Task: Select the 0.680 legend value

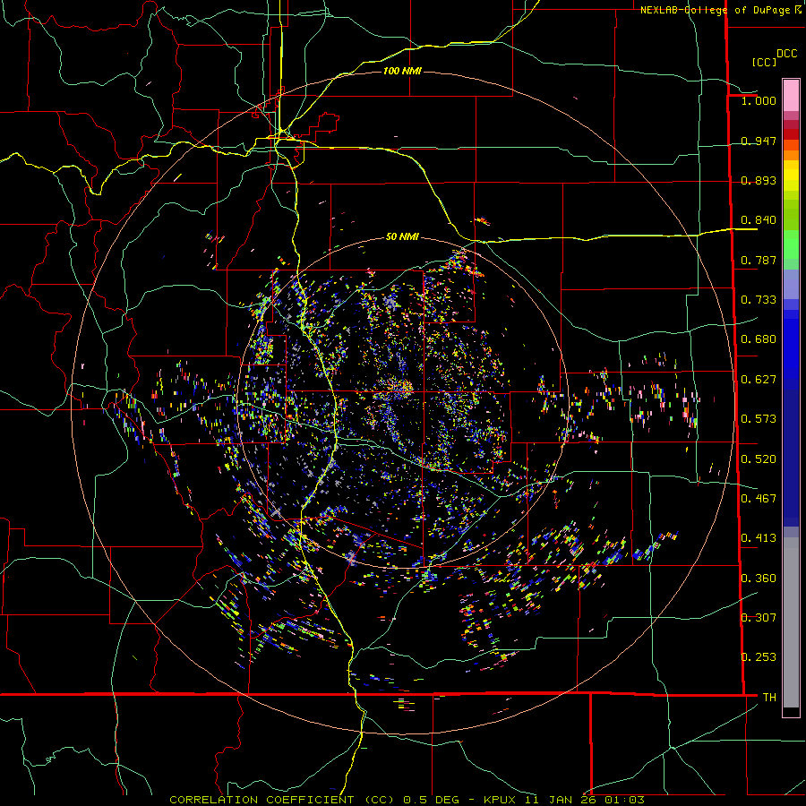Action: [x=759, y=339]
